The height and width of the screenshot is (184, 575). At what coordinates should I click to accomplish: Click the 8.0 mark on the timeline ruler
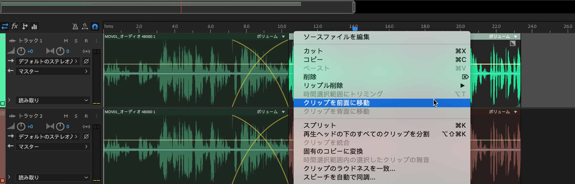point(246,27)
